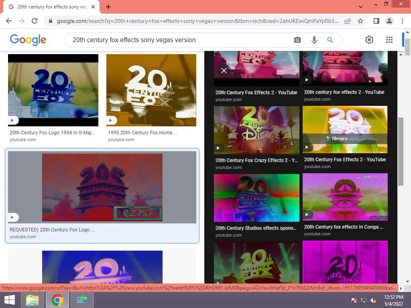Start voice search with microphone icon
Image resolution: width=411 pixels, height=308 pixels.
point(314,40)
